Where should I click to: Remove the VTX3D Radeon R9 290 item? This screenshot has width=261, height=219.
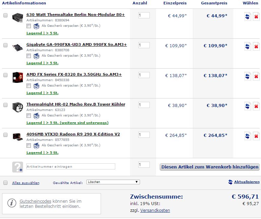[256, 136]
